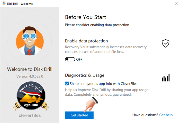Click the Recovery Vault description text

(x=106, y=49)
